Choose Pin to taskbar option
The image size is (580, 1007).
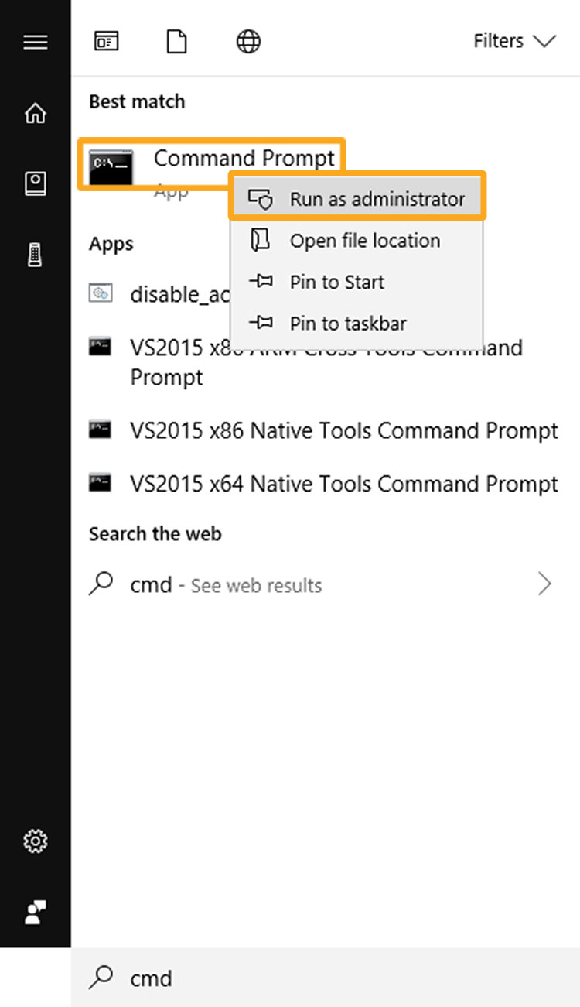347,324
